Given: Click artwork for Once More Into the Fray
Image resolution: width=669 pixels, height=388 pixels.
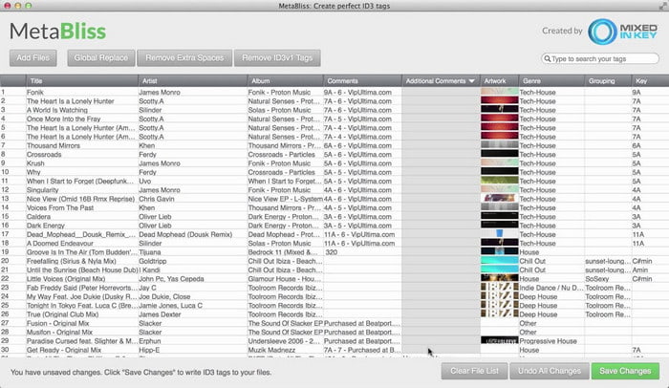Looking at the screenshot, I should point(499,119).
